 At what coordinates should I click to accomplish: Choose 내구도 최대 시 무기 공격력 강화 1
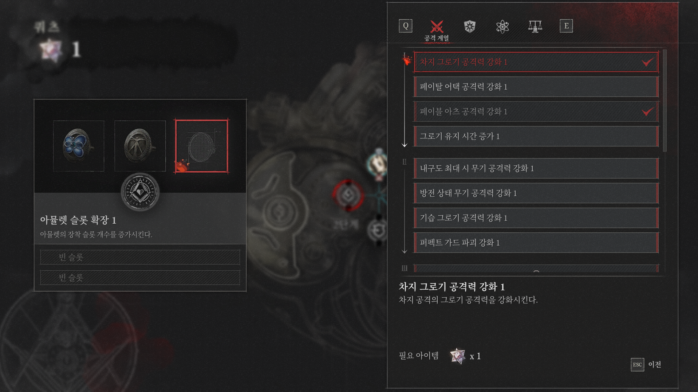tap(536, 168)
